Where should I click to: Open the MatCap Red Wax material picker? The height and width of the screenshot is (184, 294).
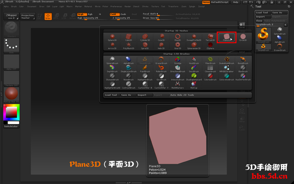(x=11, y=95)
